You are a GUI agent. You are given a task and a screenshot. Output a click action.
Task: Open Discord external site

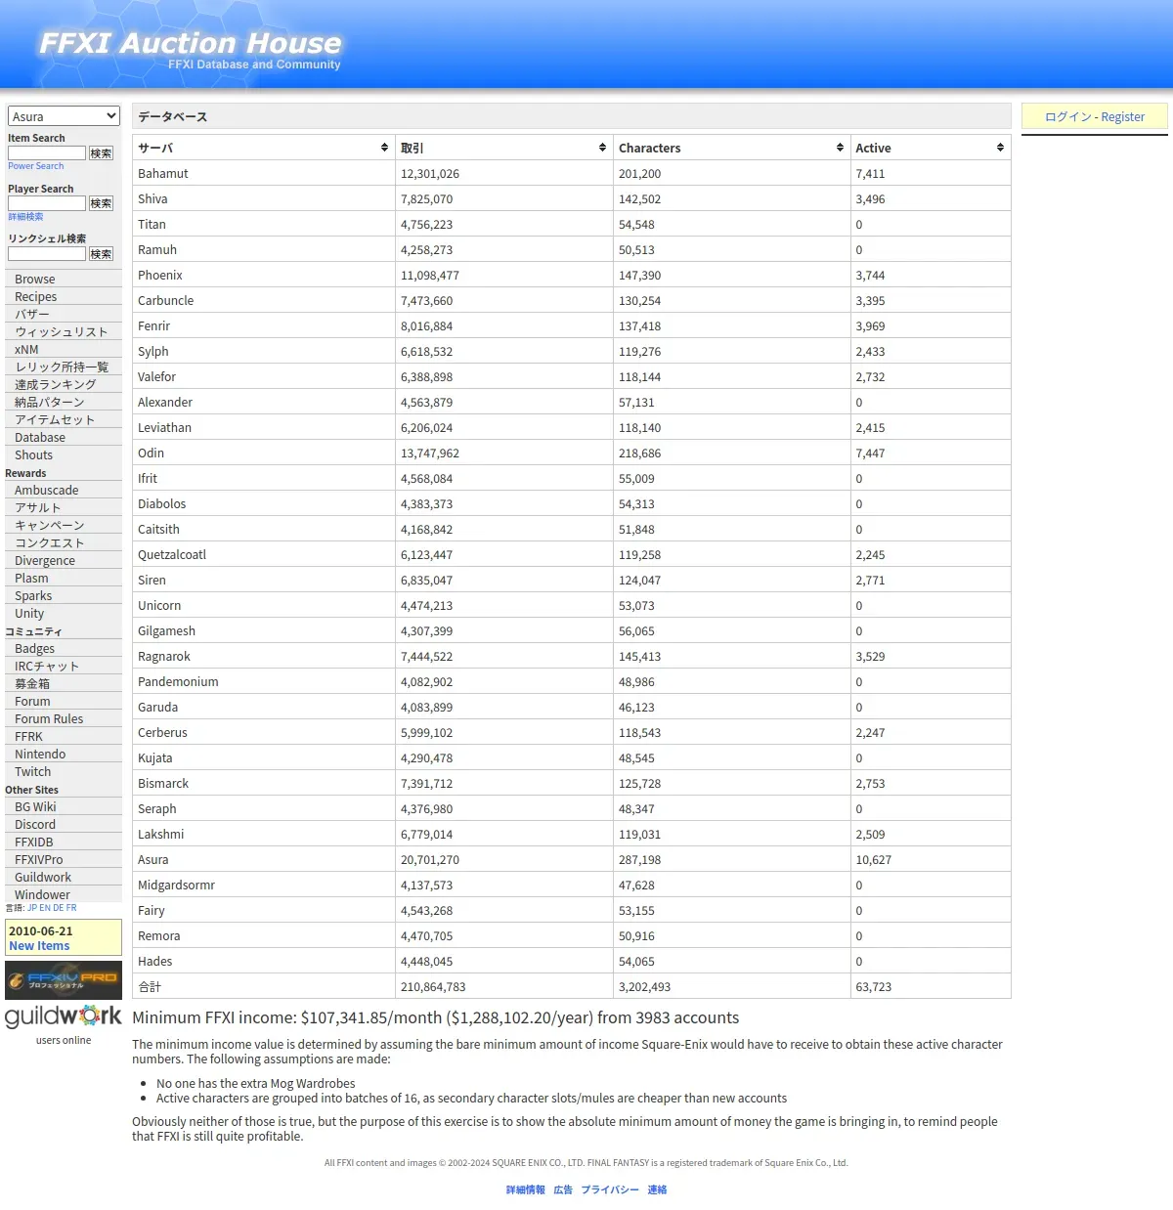pos(64,824)
